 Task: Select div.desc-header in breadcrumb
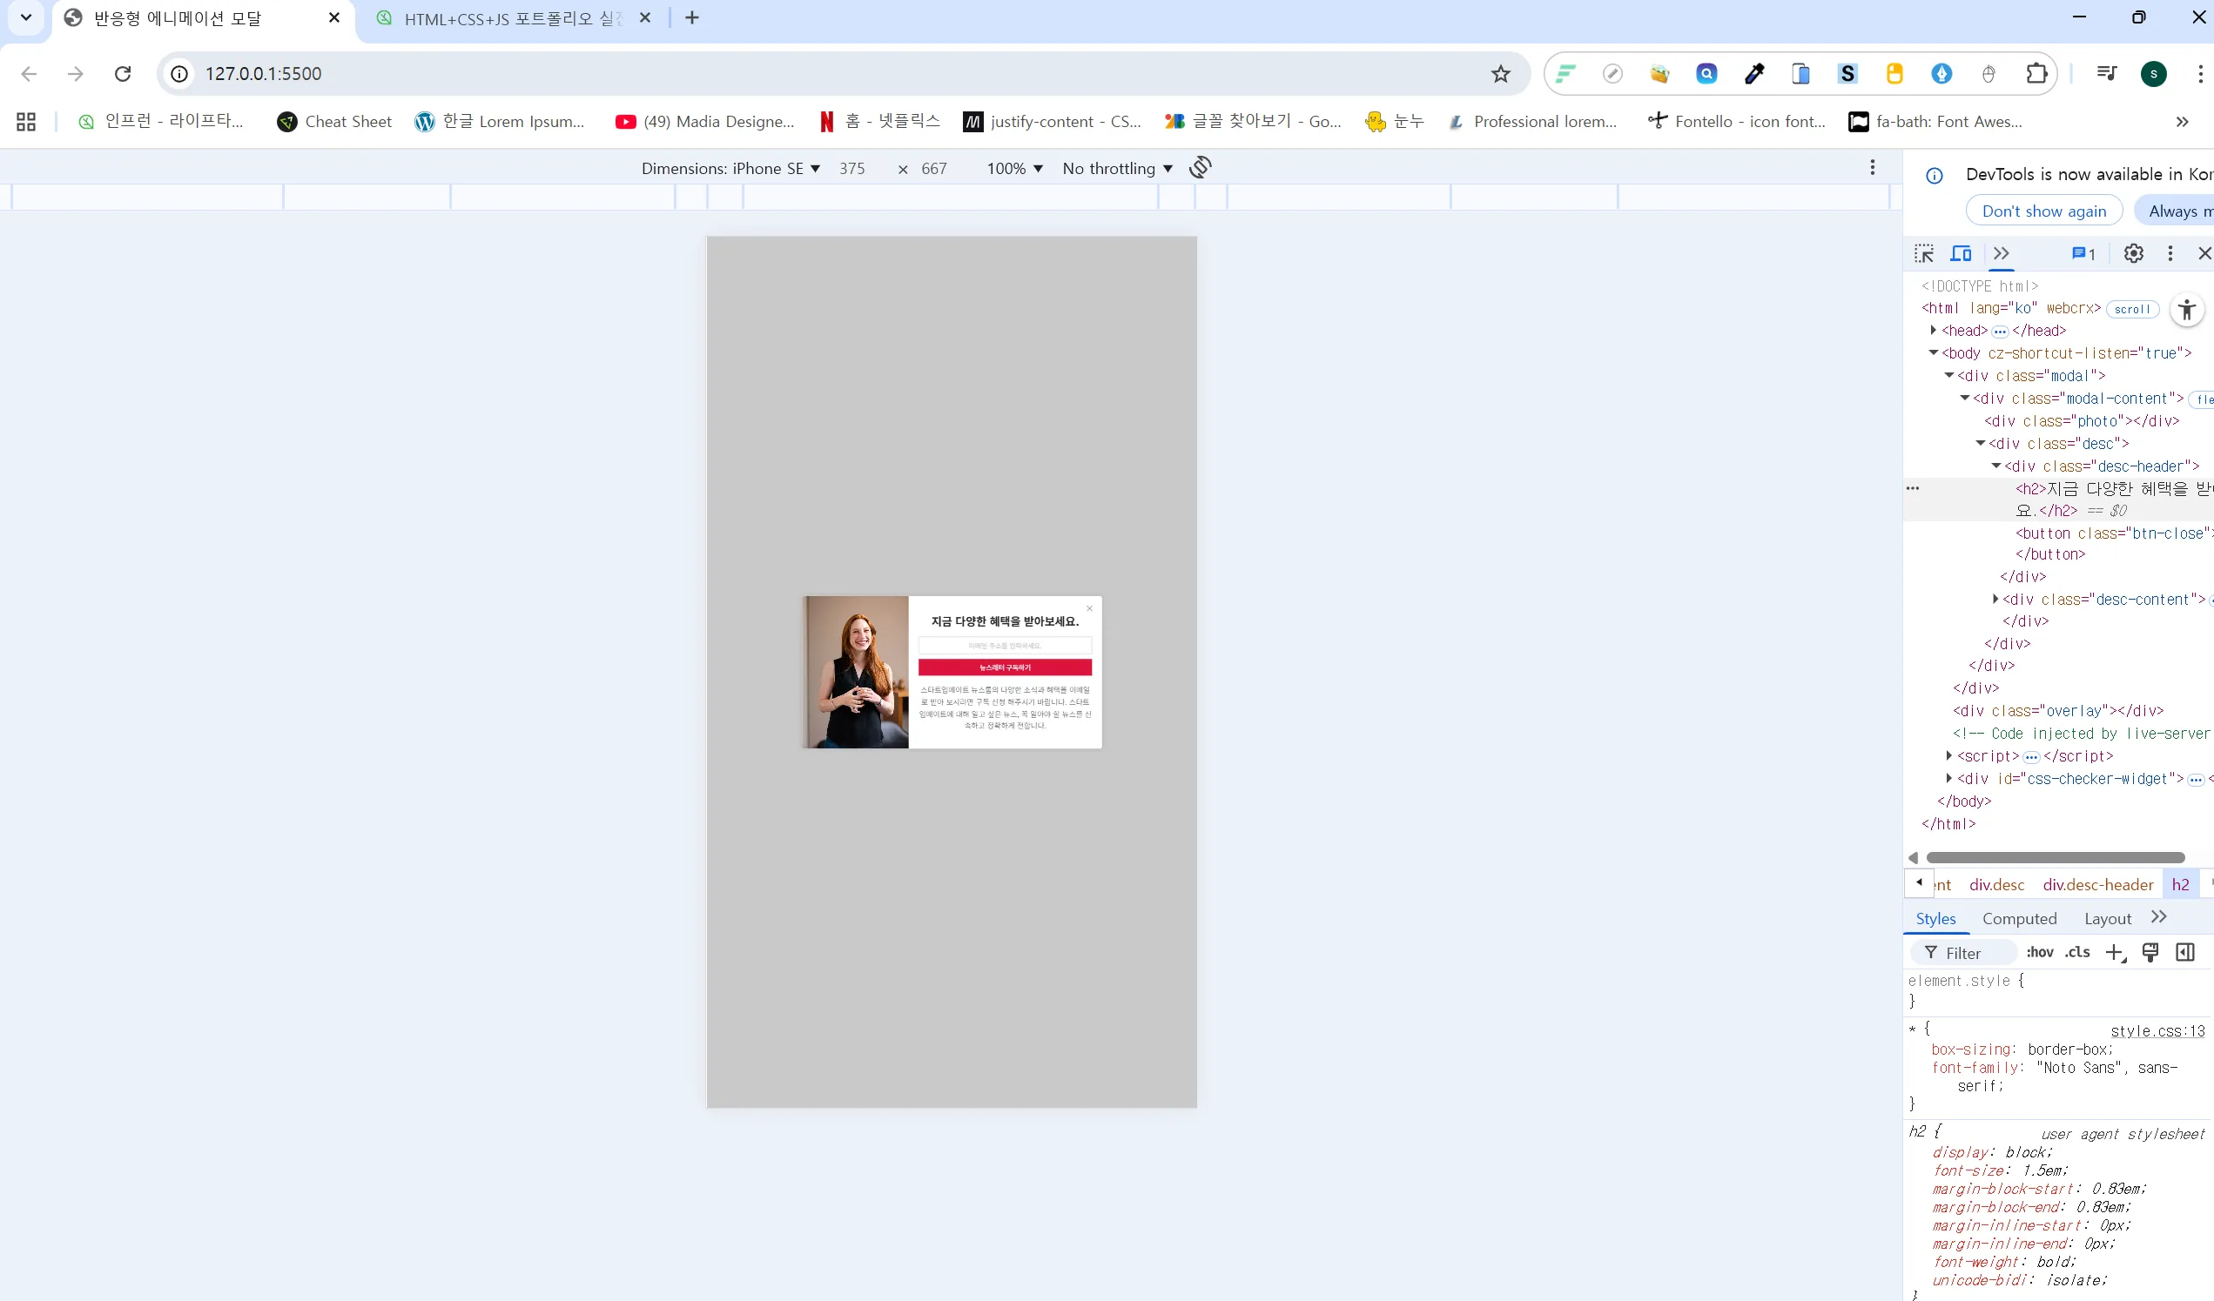click(2097, 885)
